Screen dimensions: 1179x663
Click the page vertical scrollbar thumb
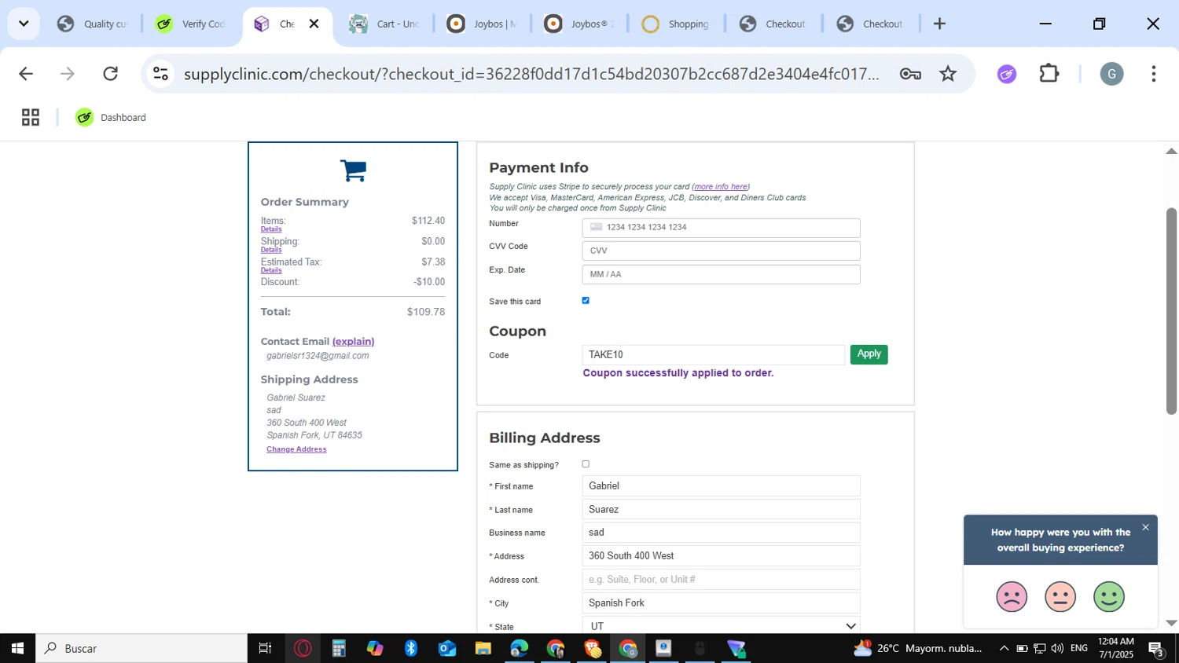(1171, 311)
